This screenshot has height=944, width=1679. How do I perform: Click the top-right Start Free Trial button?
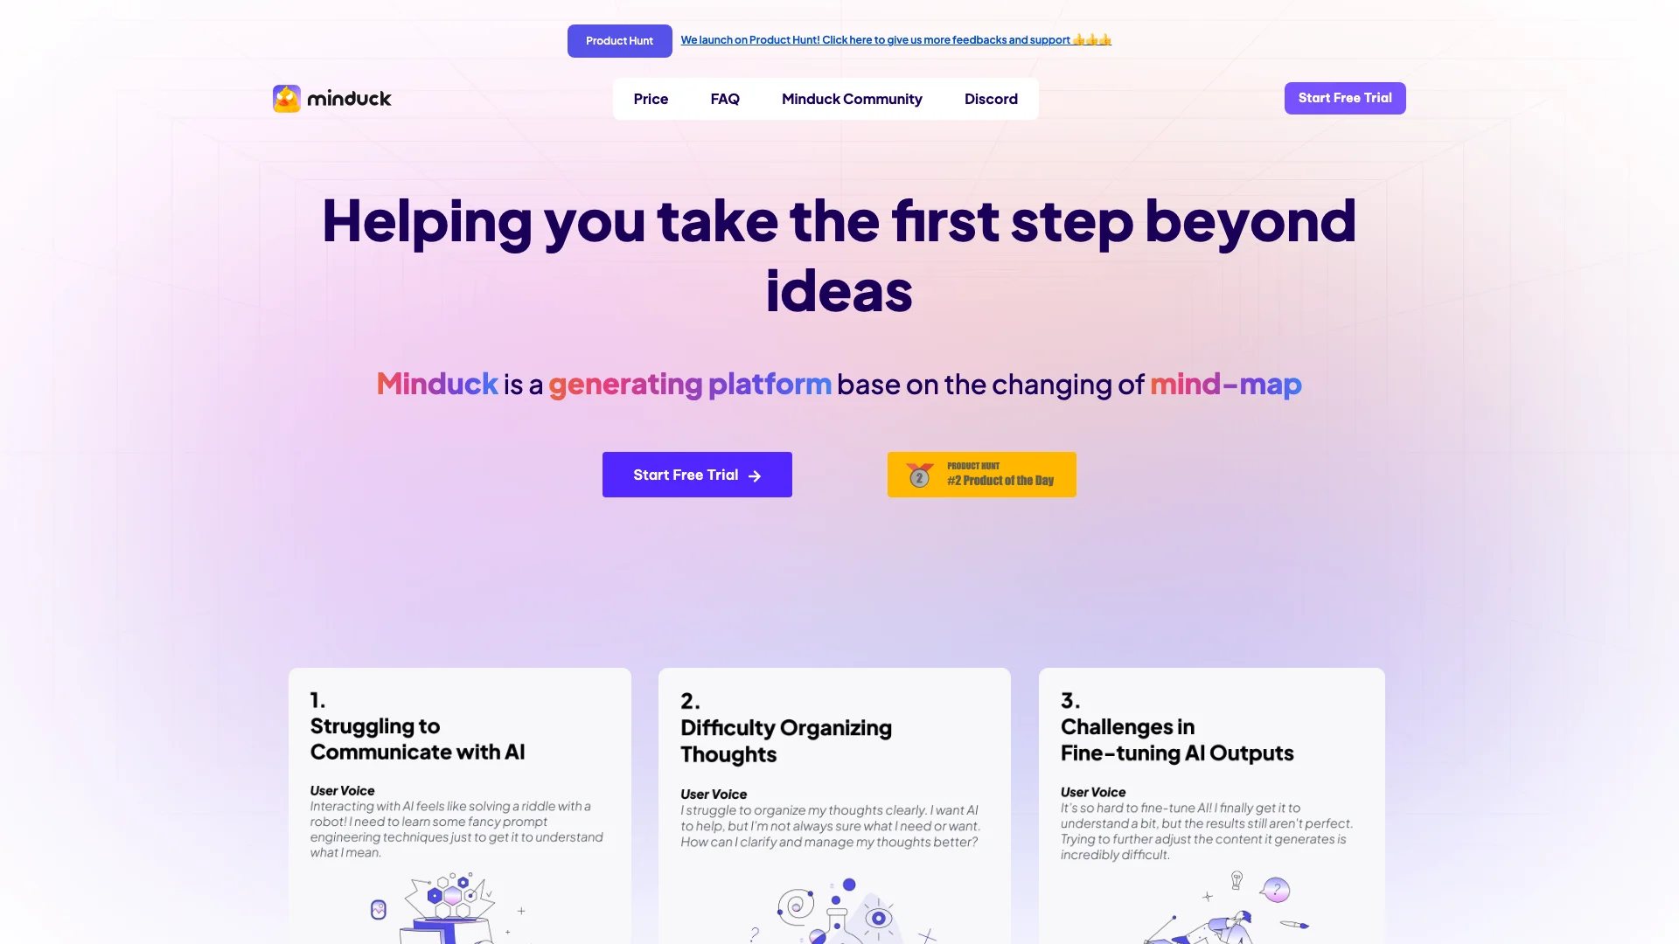point(1345,98)
